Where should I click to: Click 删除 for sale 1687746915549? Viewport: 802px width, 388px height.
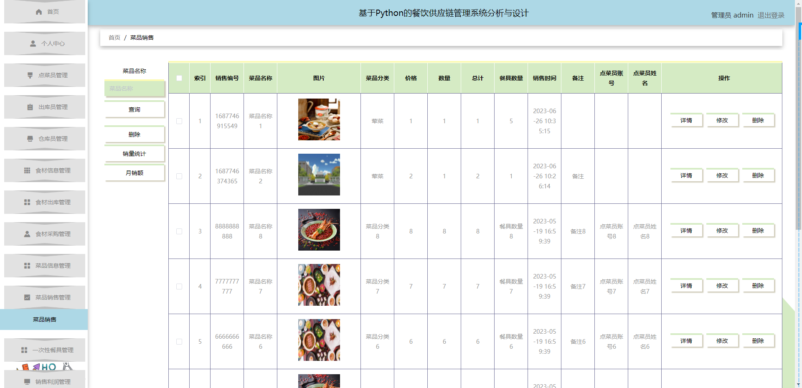tap(758, 120)
